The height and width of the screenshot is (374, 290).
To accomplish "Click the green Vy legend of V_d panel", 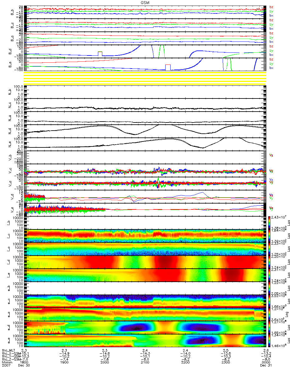I will pyautogui.click(x=271, y=198).
